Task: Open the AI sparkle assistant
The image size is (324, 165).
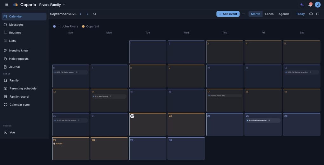Action: [x=302, y=5]
